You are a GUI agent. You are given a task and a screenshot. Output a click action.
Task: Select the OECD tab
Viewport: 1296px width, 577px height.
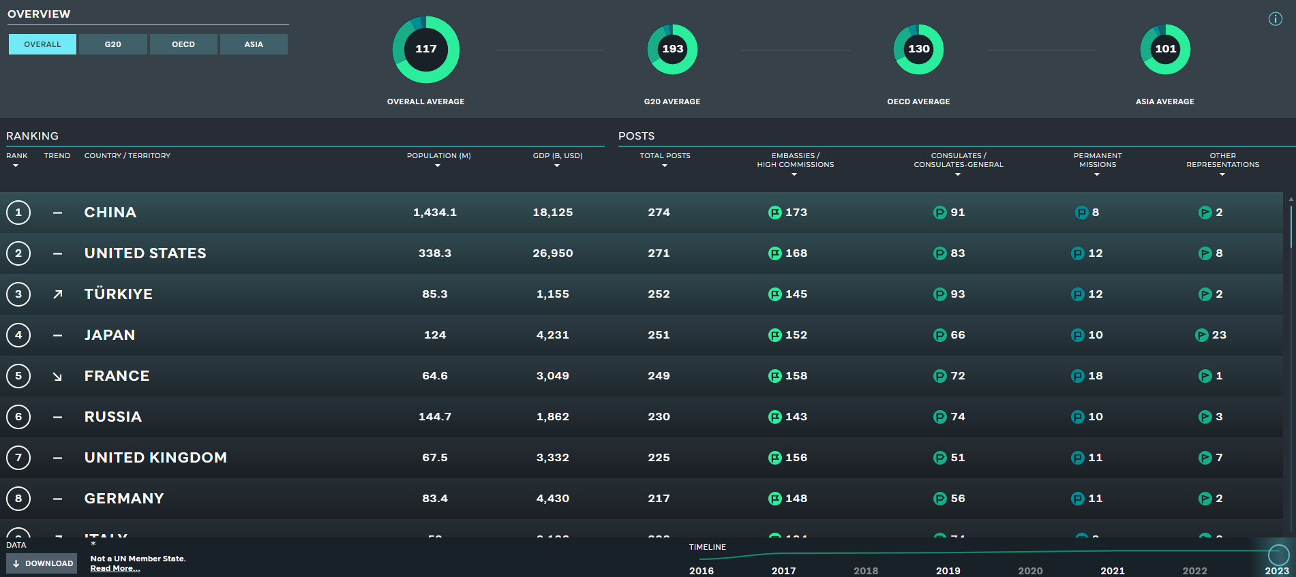183,44
